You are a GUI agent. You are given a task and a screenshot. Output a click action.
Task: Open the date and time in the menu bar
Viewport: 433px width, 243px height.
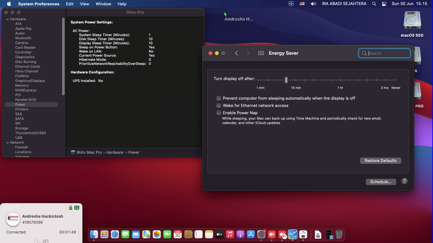[x=410, y=4]
